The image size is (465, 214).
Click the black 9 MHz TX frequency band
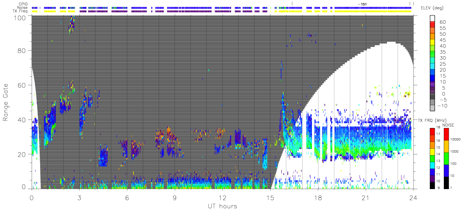[433, 185]
